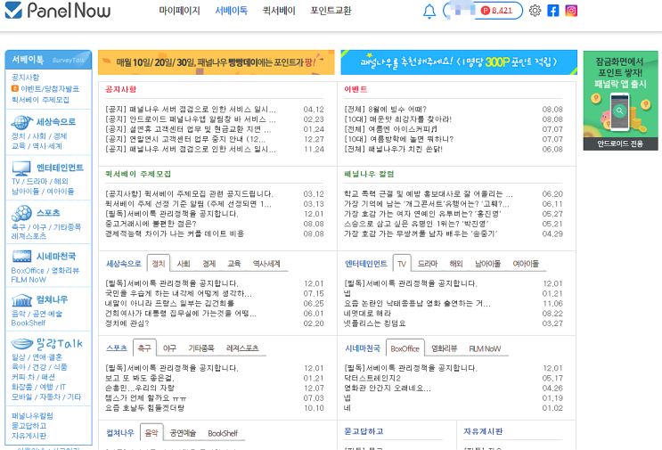The width and height of the screenshot is (662, 450).
Task: Open 이벤트/당첨자발표 sidebar link
Action: click(50, 88)
